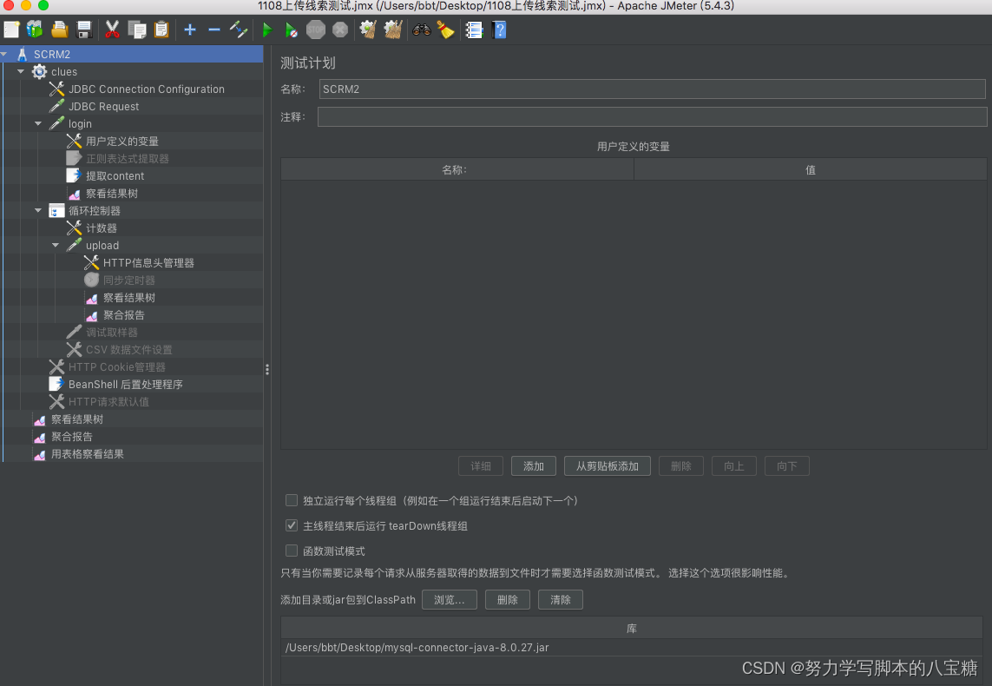Open Help question mark icon
The height and width of the screenshot is (686, 992).
499,30
